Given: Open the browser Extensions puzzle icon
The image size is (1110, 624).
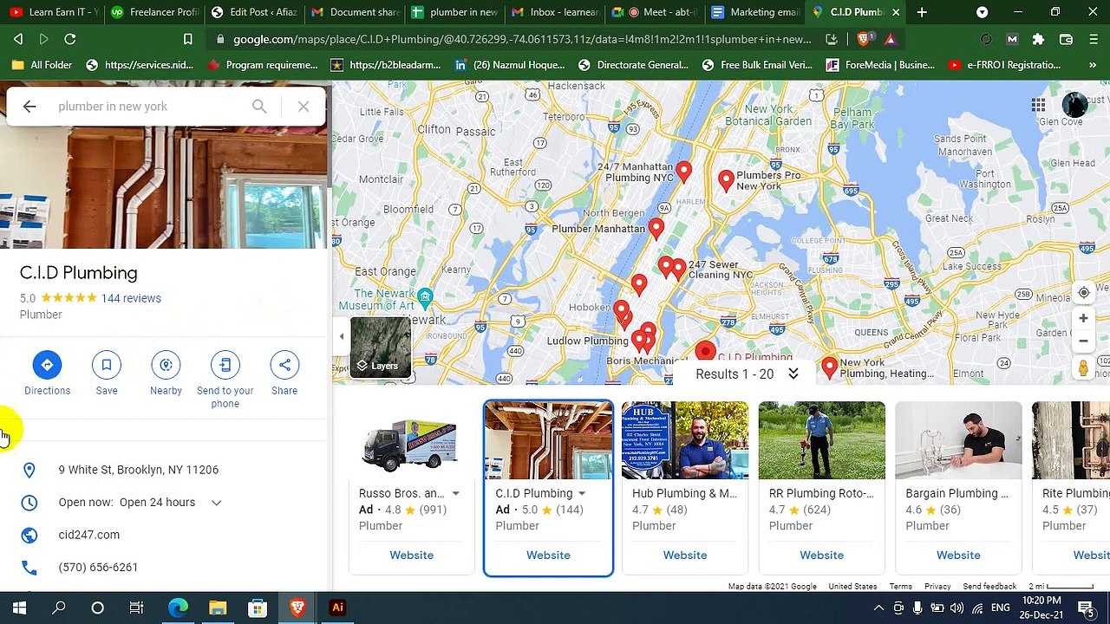Looking at the screenshot, I should pos(1038,39).
